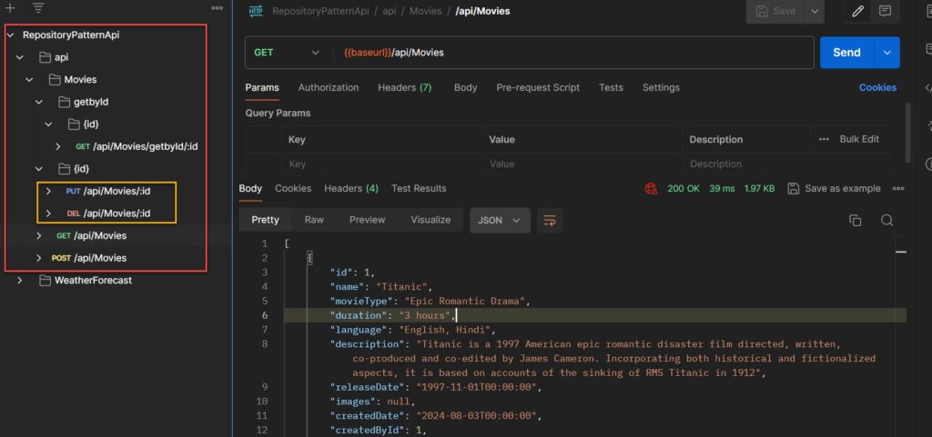
Task: Switch to the Authorization tab
Action: pyautogui.click(x=328, y=87)
